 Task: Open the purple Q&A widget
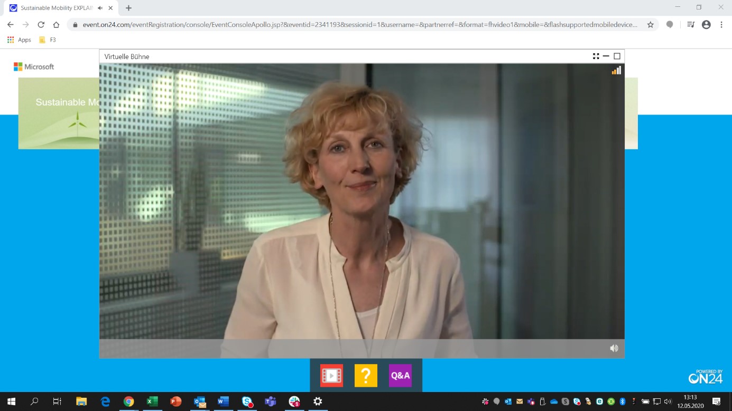(x=400, y=375)
